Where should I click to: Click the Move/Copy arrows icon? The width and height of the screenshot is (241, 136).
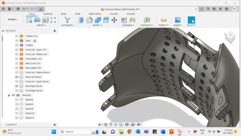pyautogui.click(x=114, y=20)
